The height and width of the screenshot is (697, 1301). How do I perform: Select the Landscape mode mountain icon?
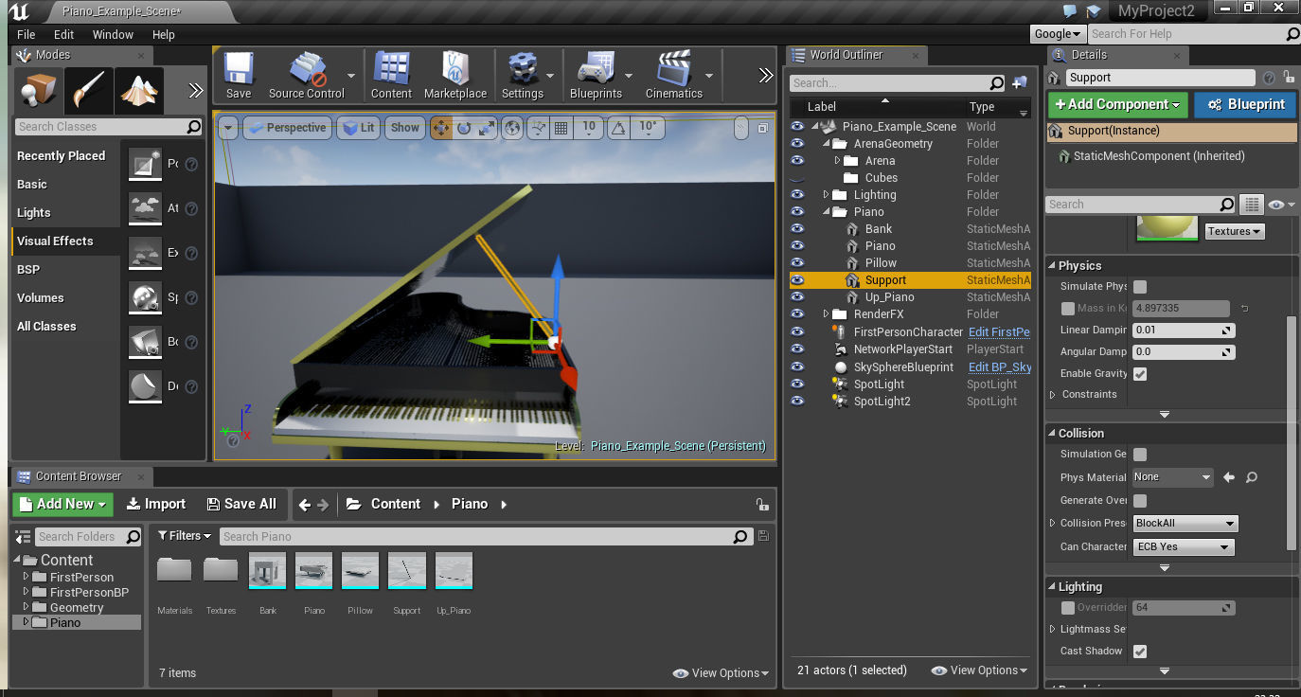pyautogui.click(x=139, y=91)
